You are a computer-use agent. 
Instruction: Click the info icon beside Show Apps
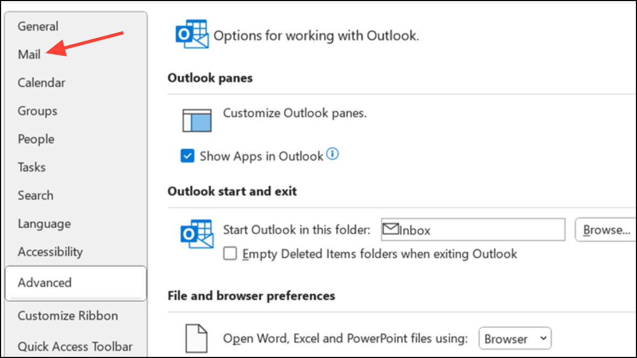(333, 155)
